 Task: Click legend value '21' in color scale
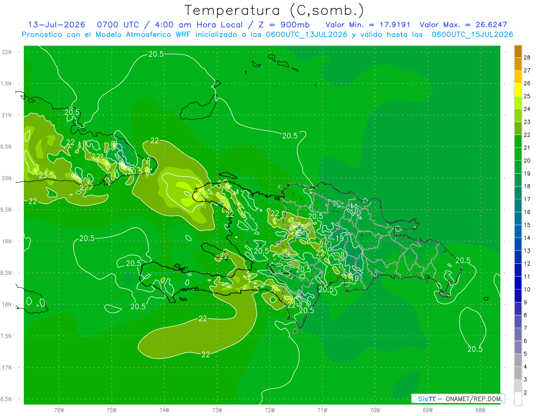[x=527, y=148]
